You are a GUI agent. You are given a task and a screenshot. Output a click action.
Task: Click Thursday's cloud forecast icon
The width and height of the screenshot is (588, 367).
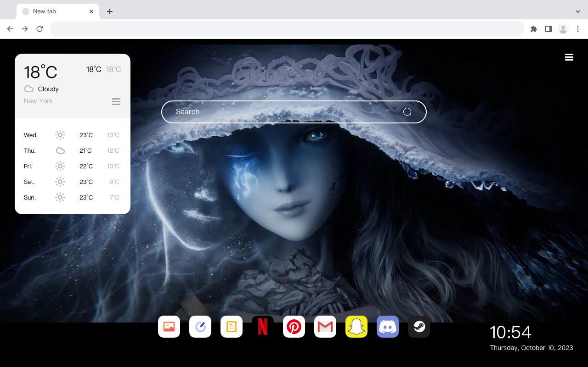(60, 150)
